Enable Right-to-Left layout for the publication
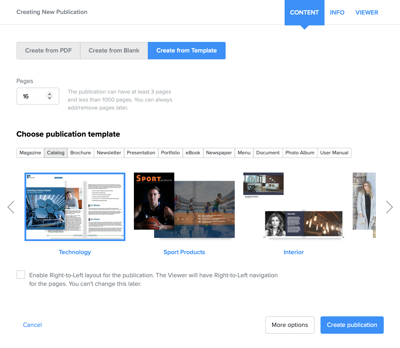Screen dimensions: 400x348 [x=21, y=275]
